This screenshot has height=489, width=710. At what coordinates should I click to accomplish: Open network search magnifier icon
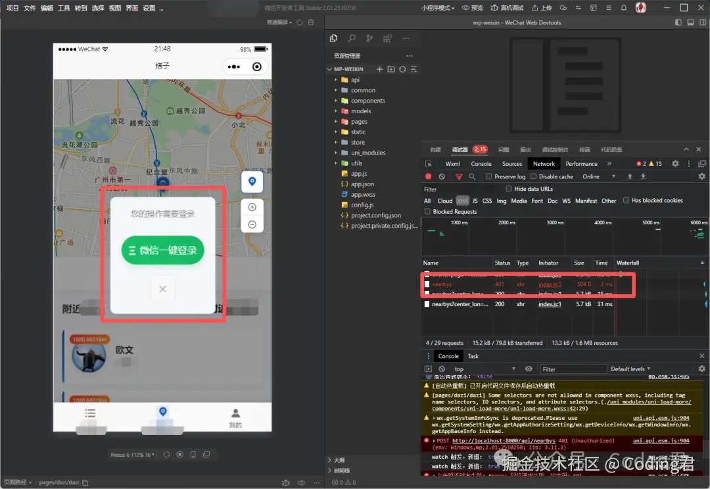[x=472, y=177]
